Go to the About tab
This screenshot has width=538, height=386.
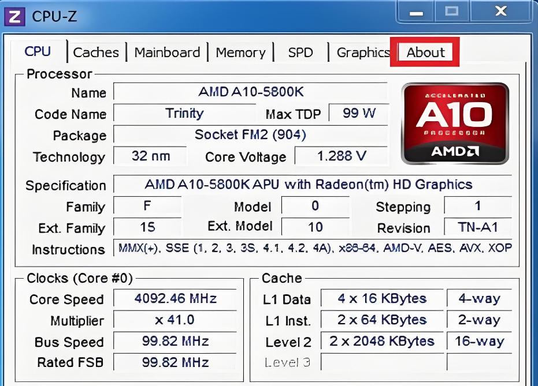[x=425, y=53]
